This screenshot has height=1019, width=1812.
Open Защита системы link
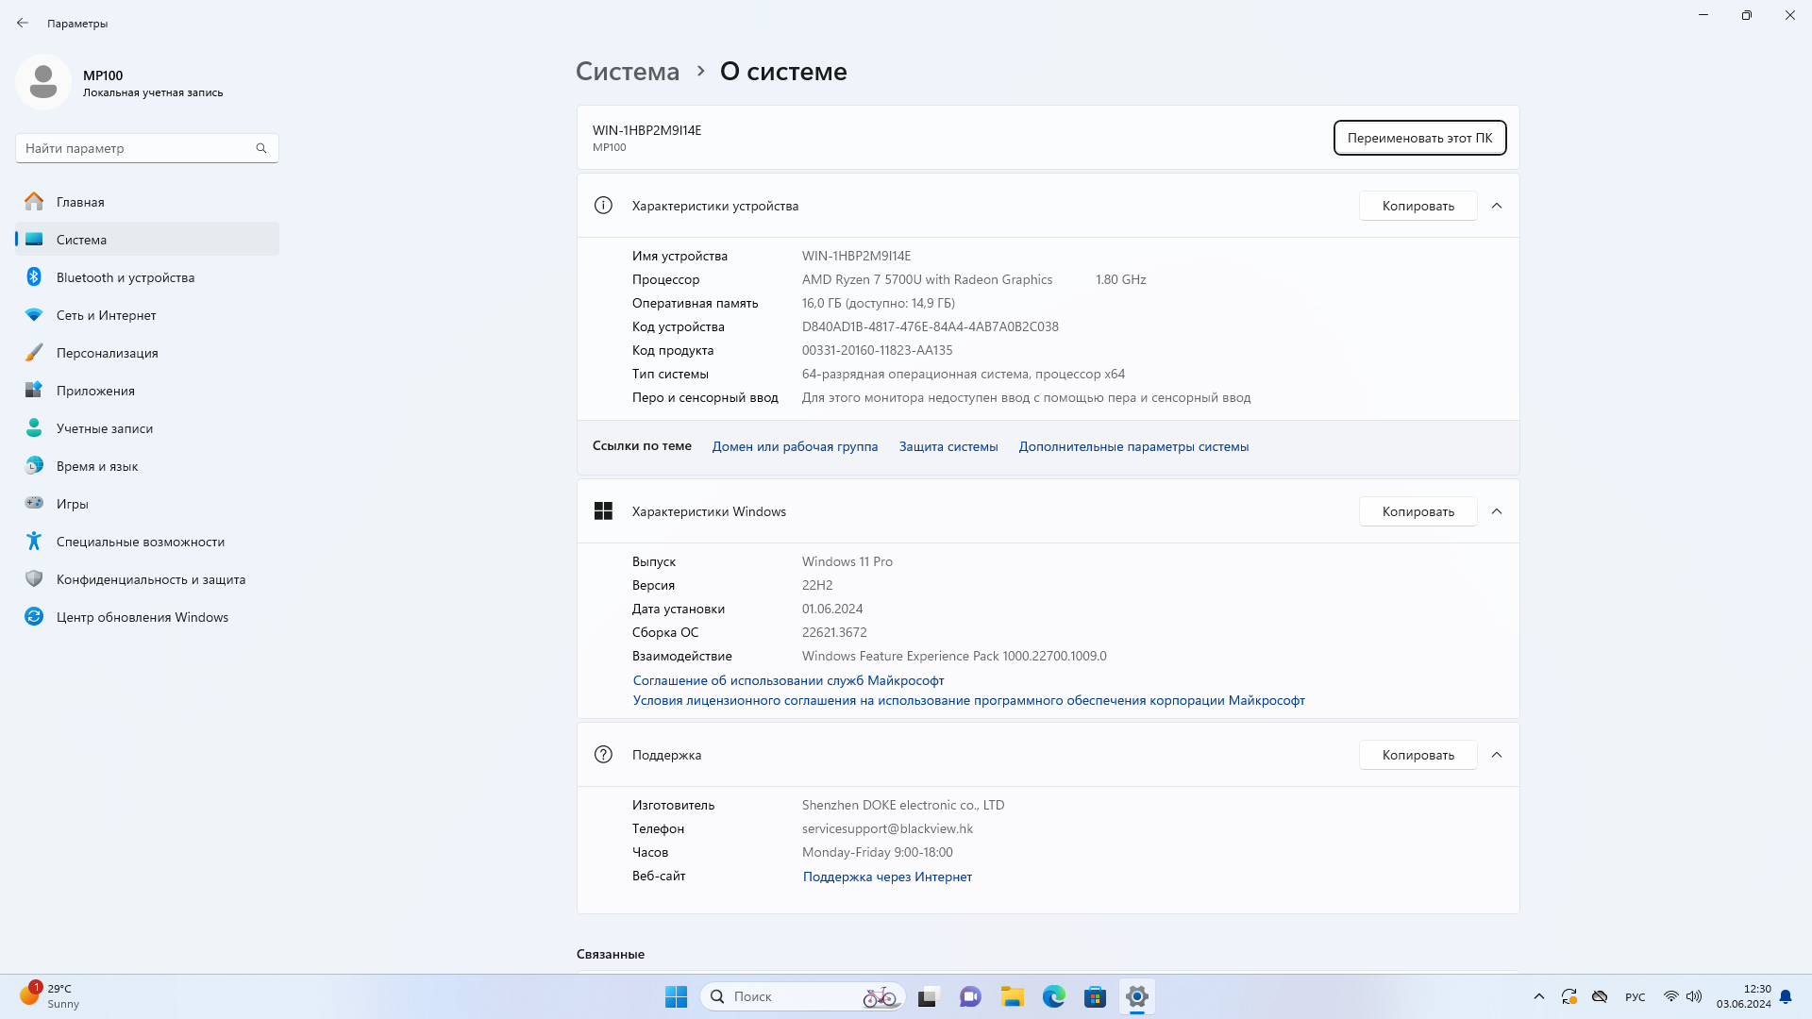(948, 446)
